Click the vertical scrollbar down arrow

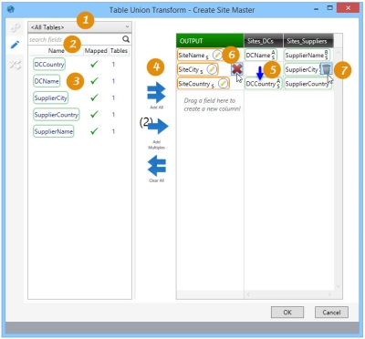click(338, 286)
